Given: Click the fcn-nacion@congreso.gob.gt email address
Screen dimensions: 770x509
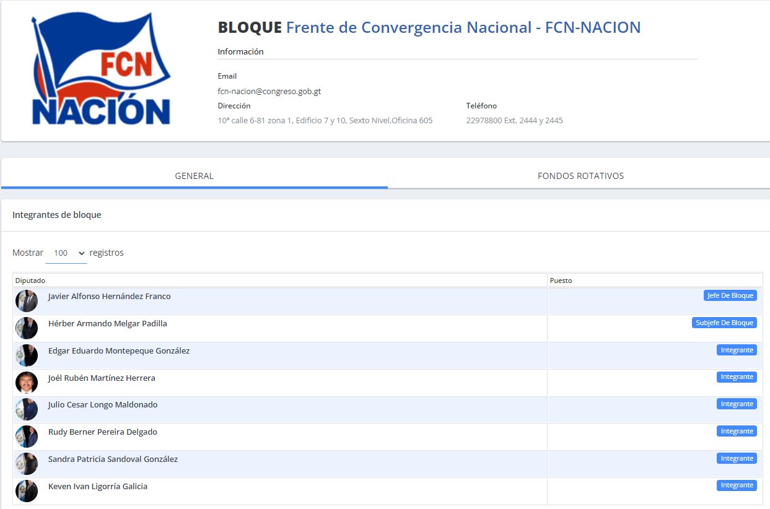Looking at the screenshot, I should [269, 91].
